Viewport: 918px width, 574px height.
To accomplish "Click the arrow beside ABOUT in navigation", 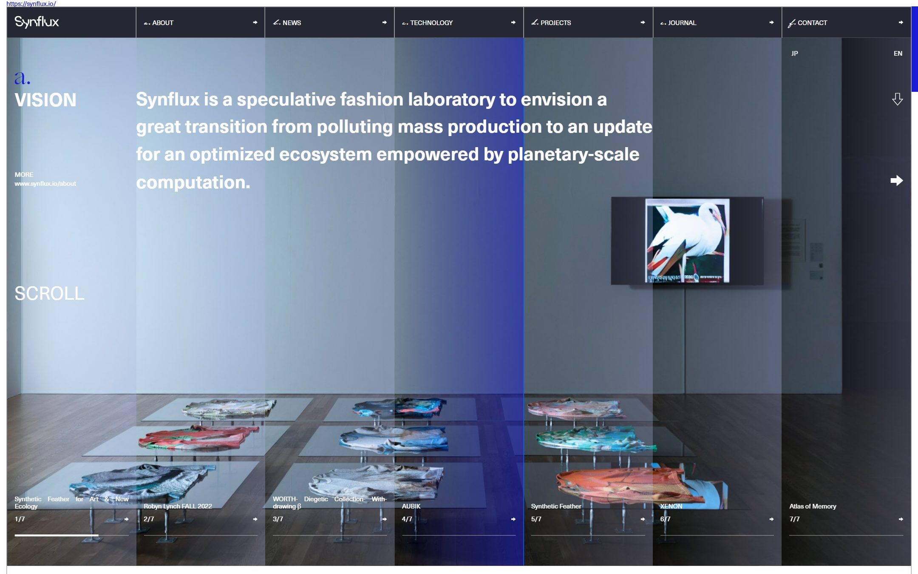I will click(255, 23).
